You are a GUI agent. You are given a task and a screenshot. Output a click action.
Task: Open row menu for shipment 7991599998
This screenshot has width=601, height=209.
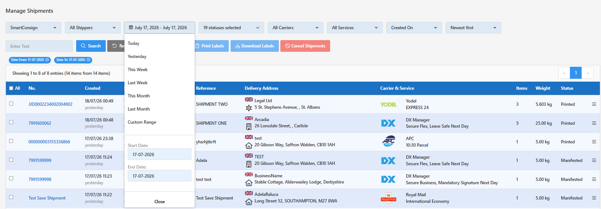pyautogui.click(x=594, y=179)
